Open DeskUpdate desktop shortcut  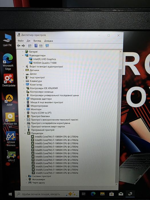point(9,80)
